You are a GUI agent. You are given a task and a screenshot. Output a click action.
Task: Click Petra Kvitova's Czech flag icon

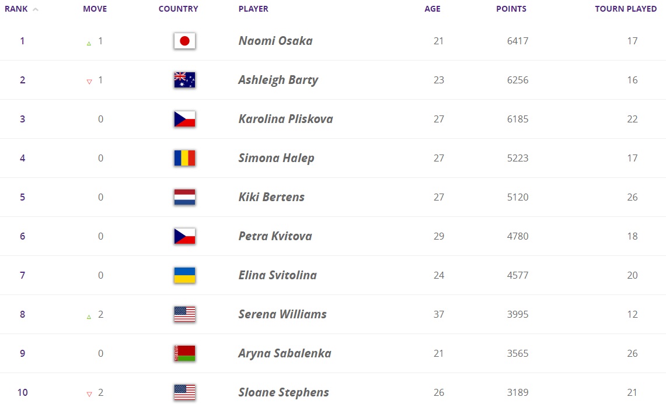pos(184,236)
